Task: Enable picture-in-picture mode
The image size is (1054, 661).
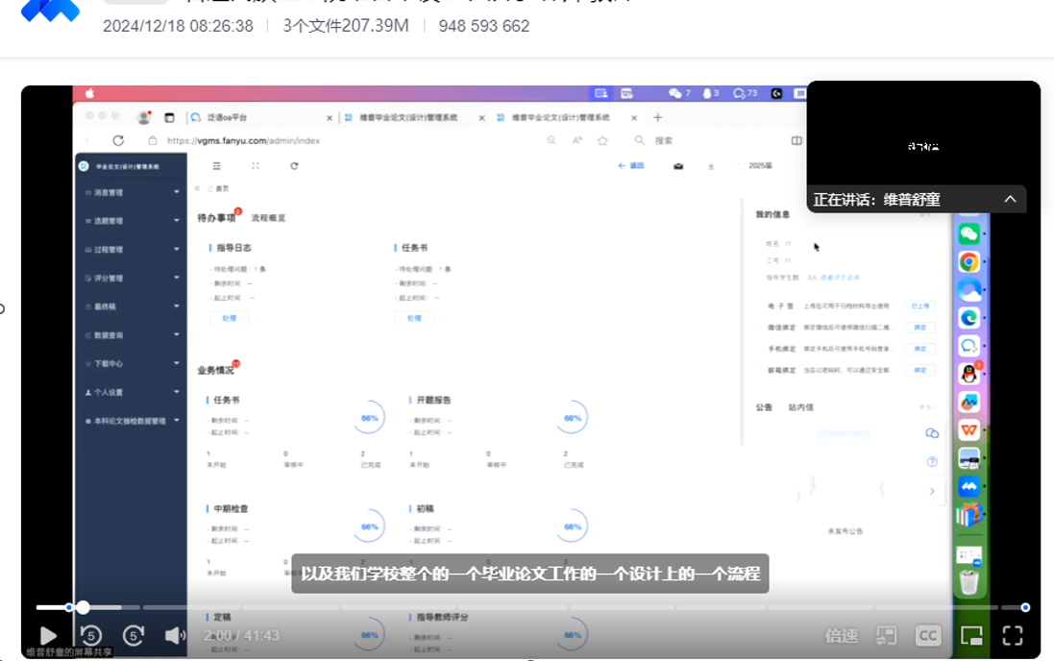Action: (971, 635)
